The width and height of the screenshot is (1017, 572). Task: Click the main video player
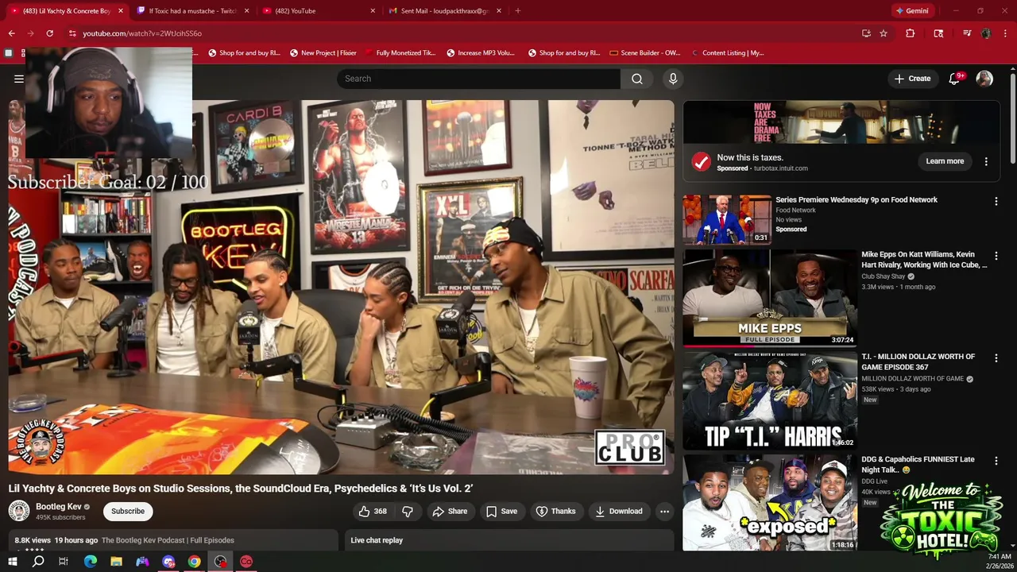[341, 287]
